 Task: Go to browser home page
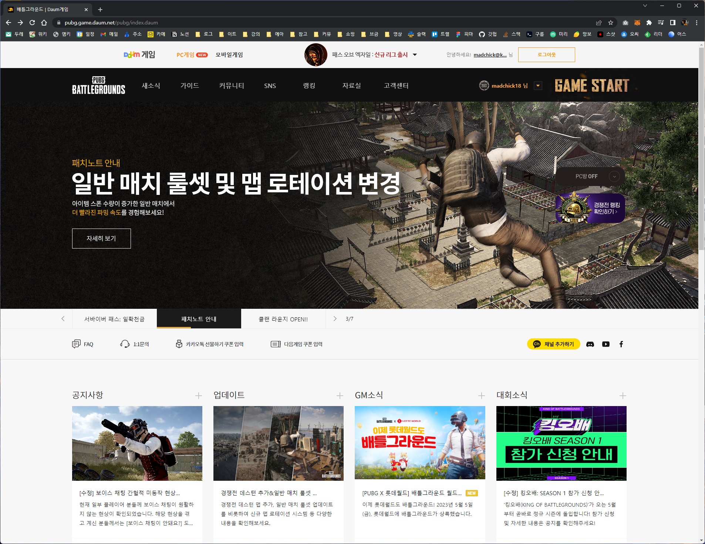(x=44, y=23)
